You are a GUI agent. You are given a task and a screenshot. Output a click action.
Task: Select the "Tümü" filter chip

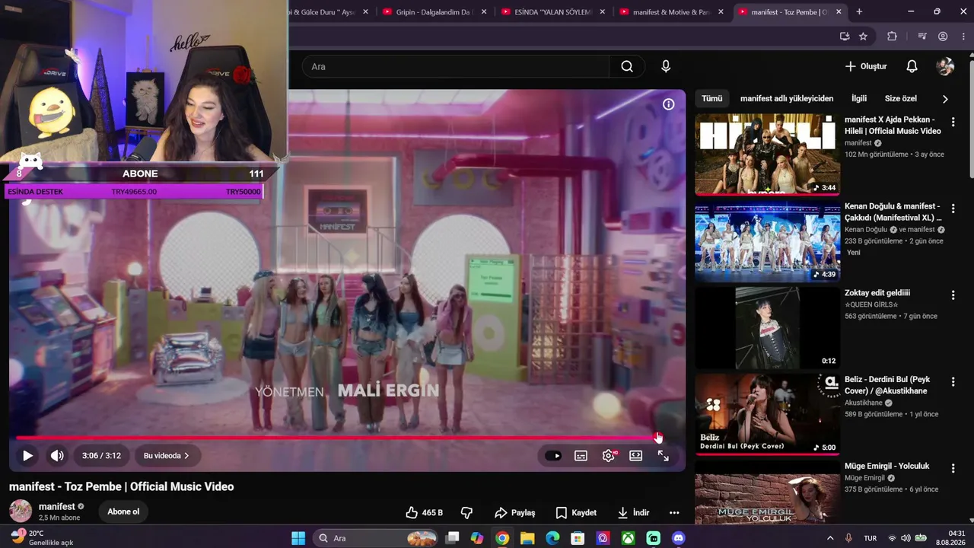coord(711,98)
